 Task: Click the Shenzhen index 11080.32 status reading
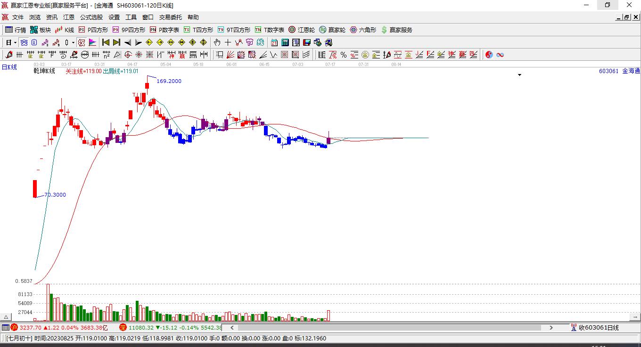pos(141,328)
